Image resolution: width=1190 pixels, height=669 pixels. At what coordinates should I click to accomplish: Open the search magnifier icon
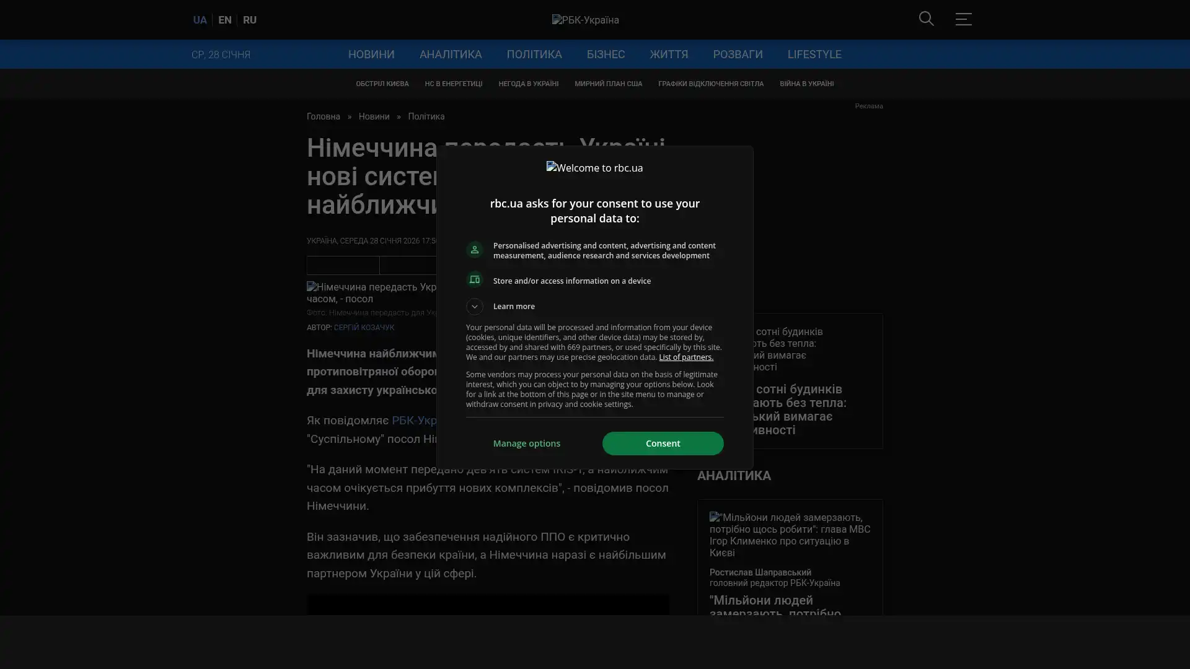926,19
